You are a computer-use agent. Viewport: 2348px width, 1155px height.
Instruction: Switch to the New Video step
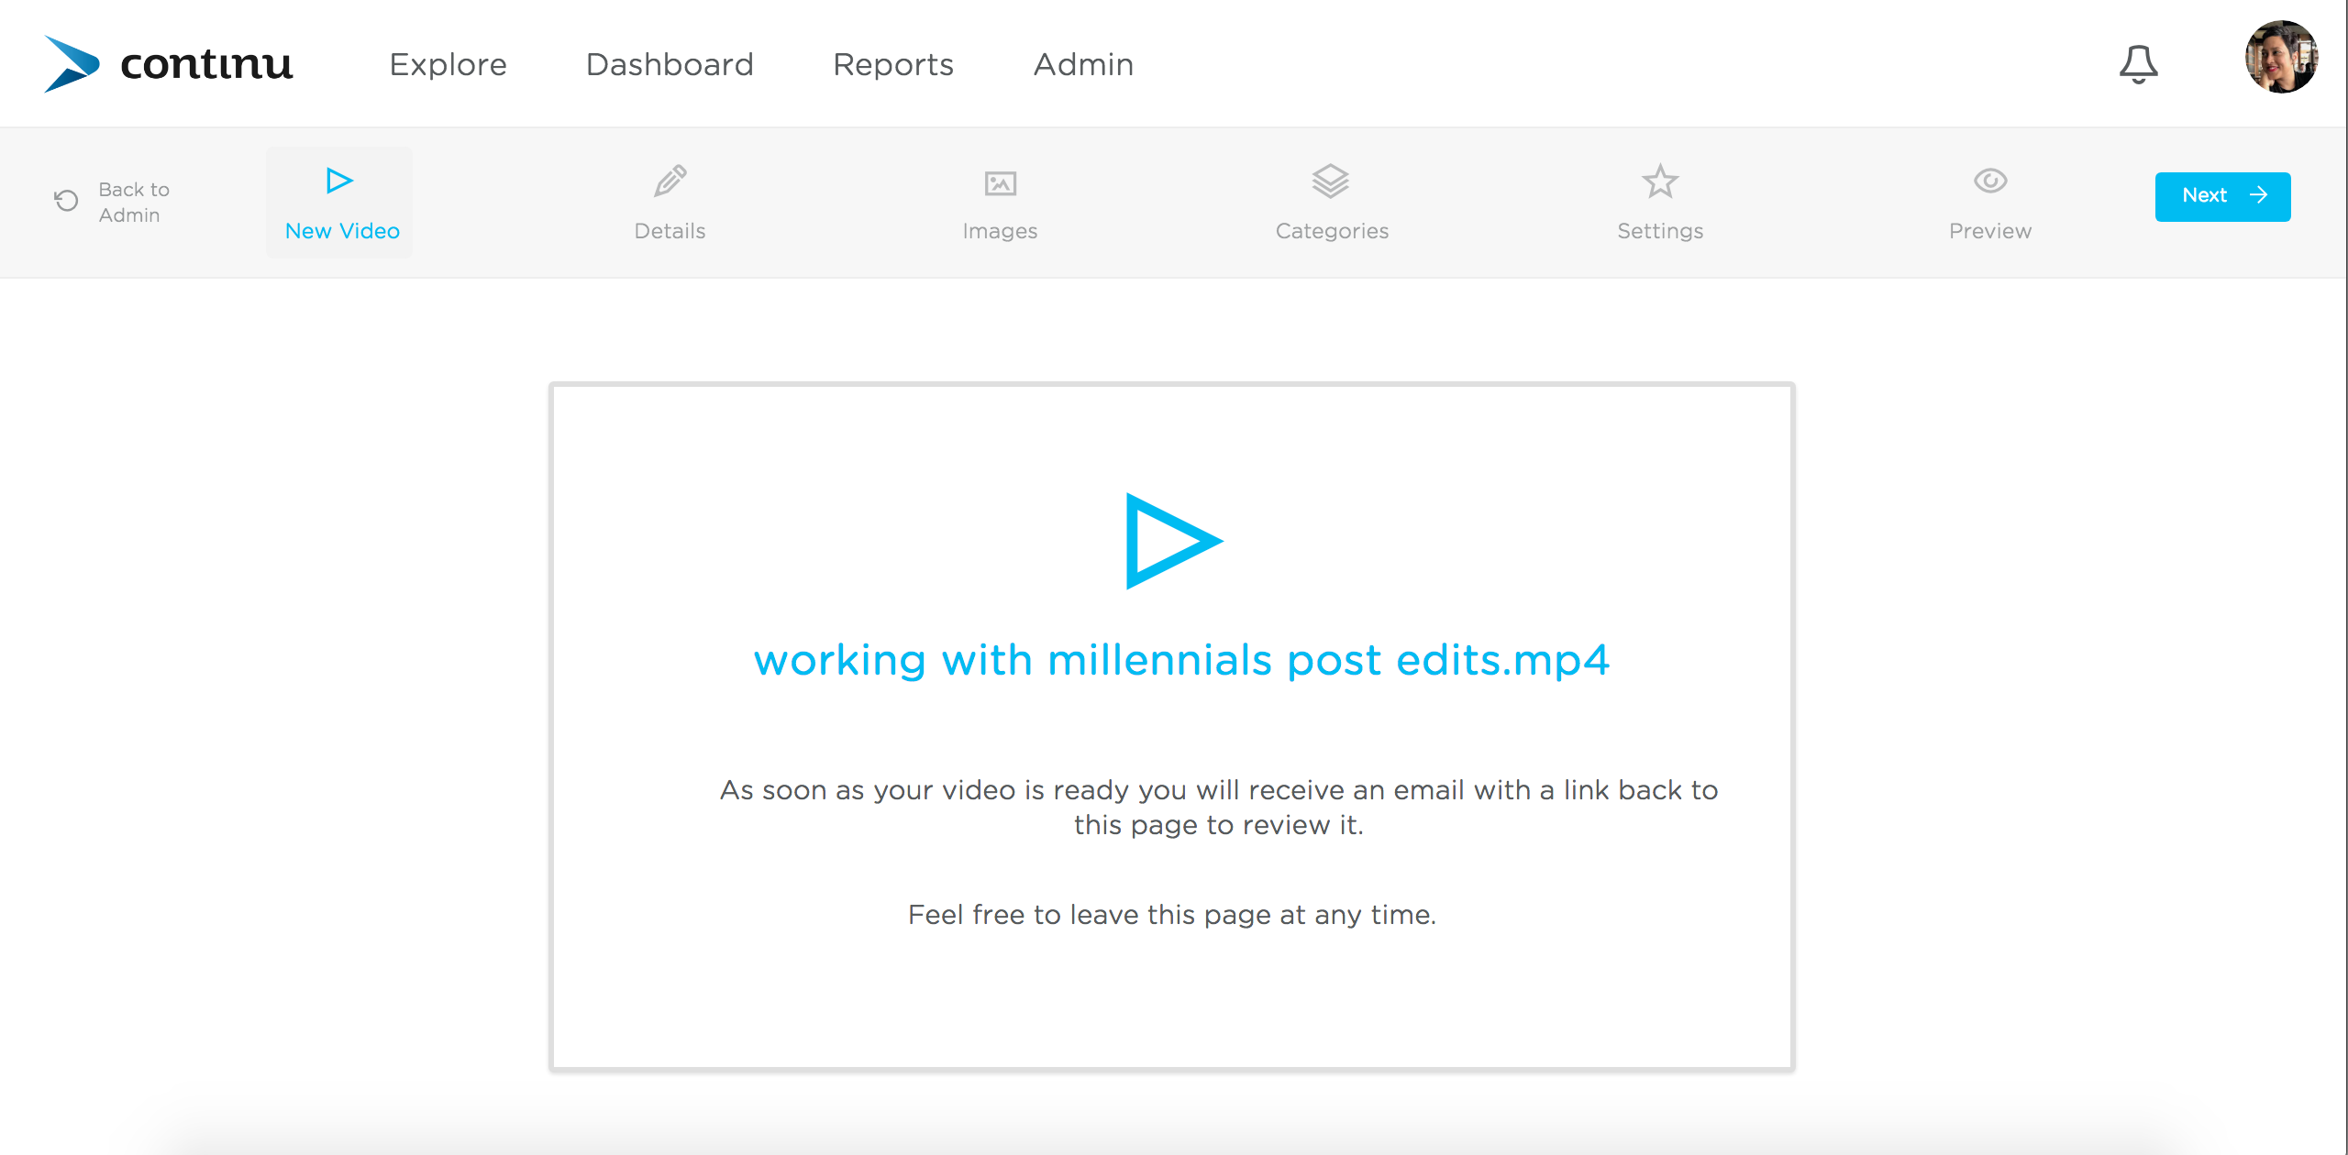click(x=341, y=203)
